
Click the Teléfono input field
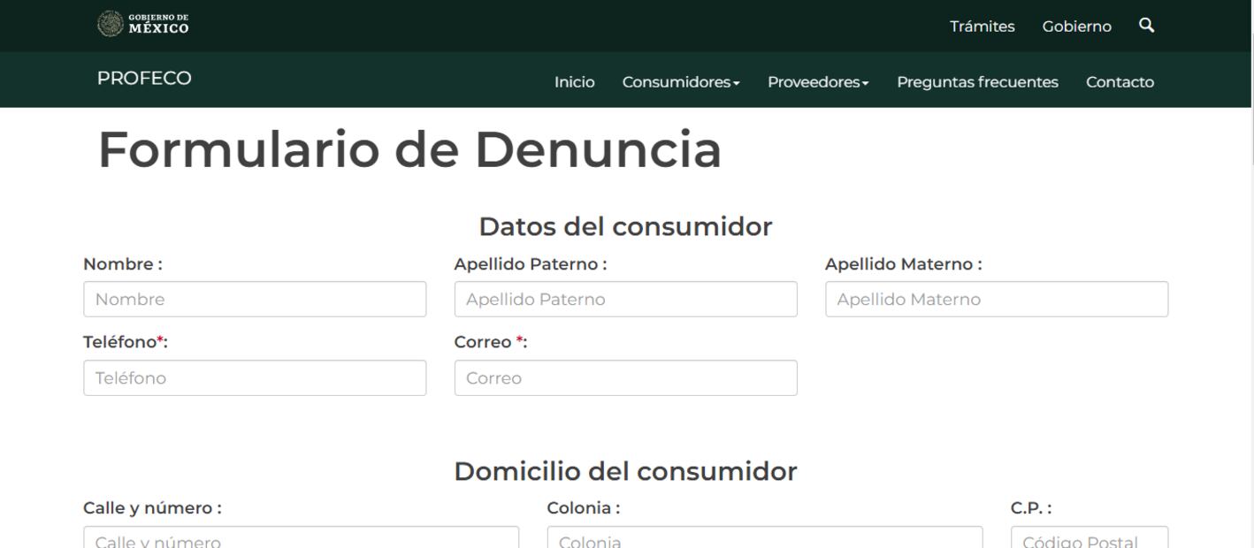(255, 378)
